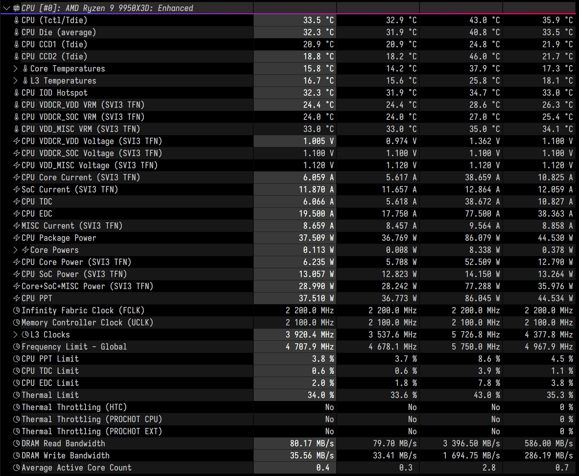Select the Frequency Limit - Global row
Image resolution: width=579 pixels, height=476 pixels.
pos(74,347)
